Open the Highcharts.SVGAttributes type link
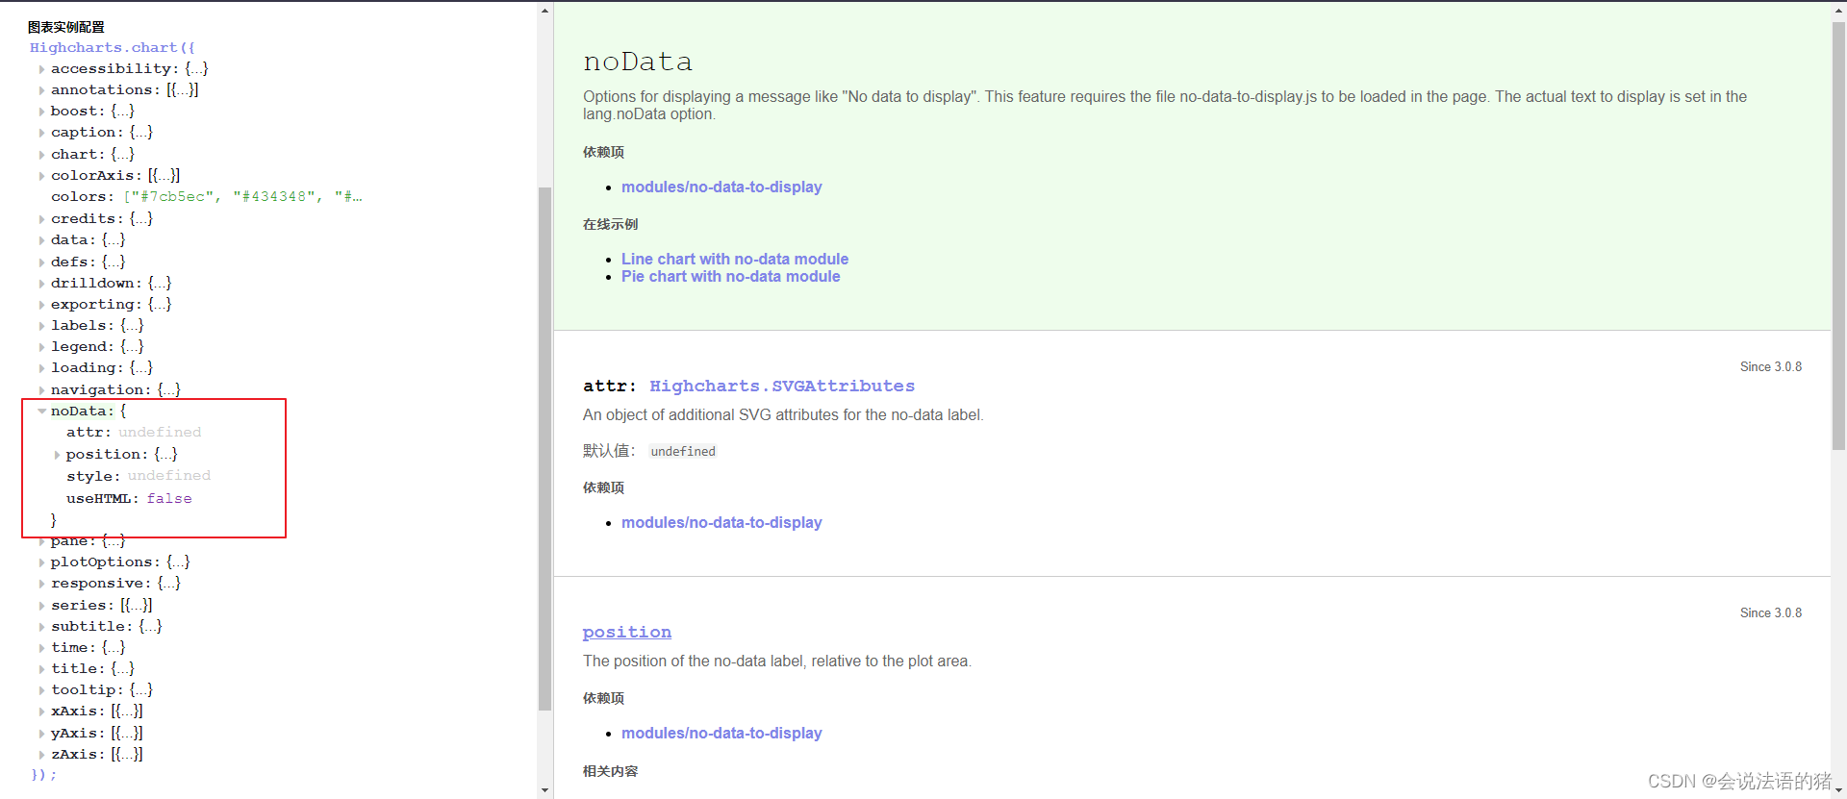The width and height of the screenshot is (1847, 799). 782,386
